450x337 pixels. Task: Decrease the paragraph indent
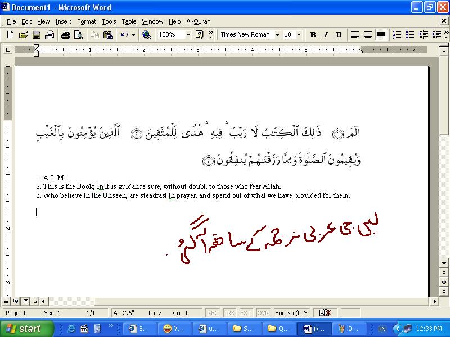point(424,35)
